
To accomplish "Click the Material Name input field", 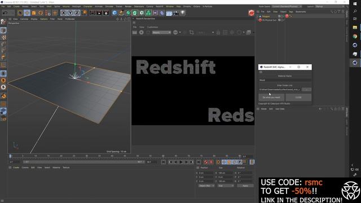I will [285, 80].
